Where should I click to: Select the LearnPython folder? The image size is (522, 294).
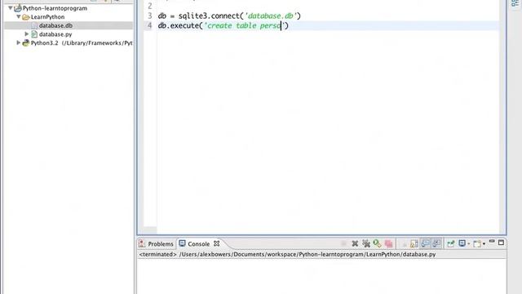[x=47, y=16]
